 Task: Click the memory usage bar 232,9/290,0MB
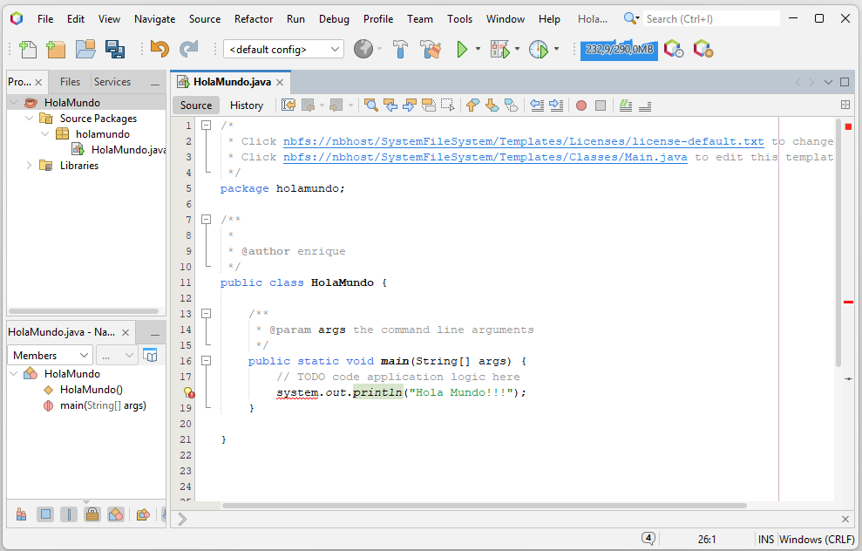pyautogui.click(x=619, y=50)
